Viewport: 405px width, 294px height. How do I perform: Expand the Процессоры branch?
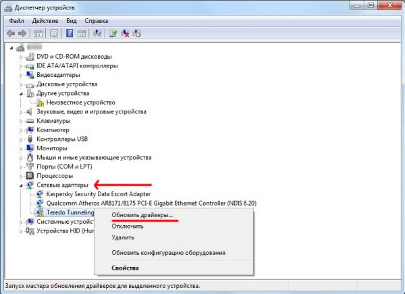[x=21, y=176]
